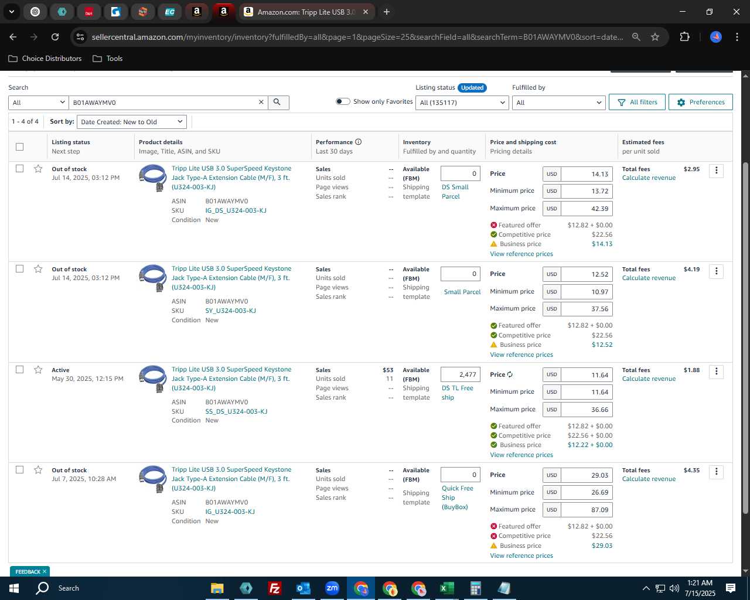Favorite the IG_DS_U324-003-KJ listing with its star
Viewport: 750px width, 600px height.
(38, 169)
